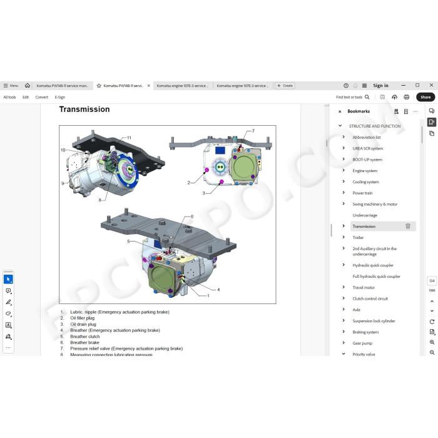Screen dimensions: 438x438
Task: Open Hydraulic quick coupler bookmark
Action: pyautogui.click(x=373, y=265)
